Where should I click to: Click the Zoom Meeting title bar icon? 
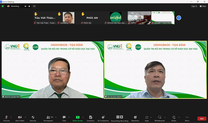coord(1,1)
